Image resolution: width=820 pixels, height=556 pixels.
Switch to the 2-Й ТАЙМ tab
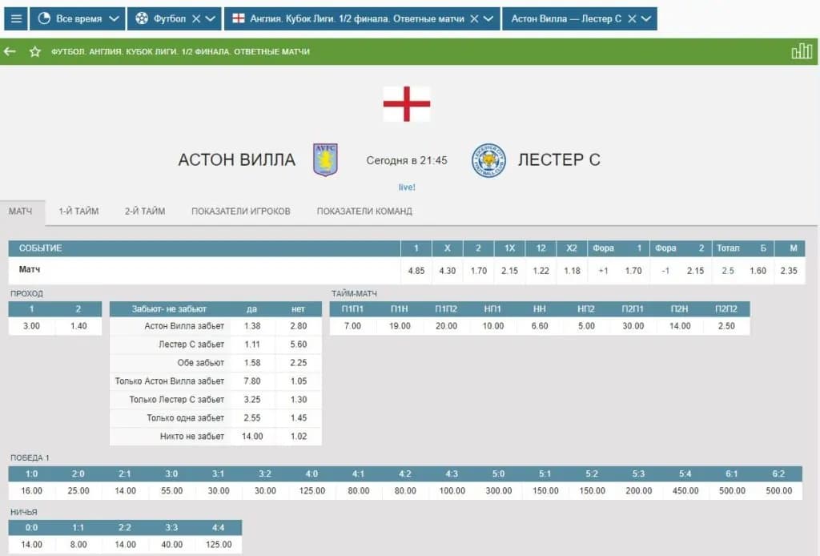145,212
